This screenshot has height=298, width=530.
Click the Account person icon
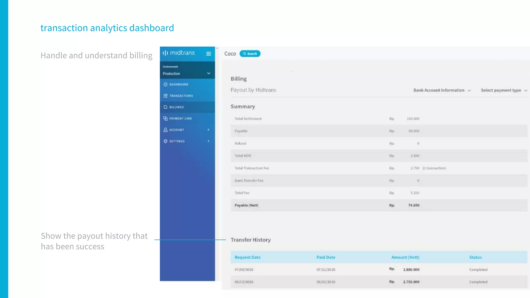tap(165, 130)
